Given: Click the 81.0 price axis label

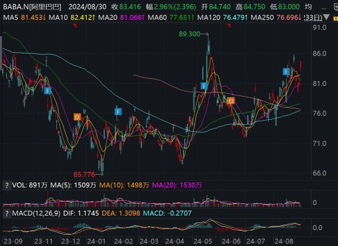Looking at the screenshot, I should coord(319,84).
